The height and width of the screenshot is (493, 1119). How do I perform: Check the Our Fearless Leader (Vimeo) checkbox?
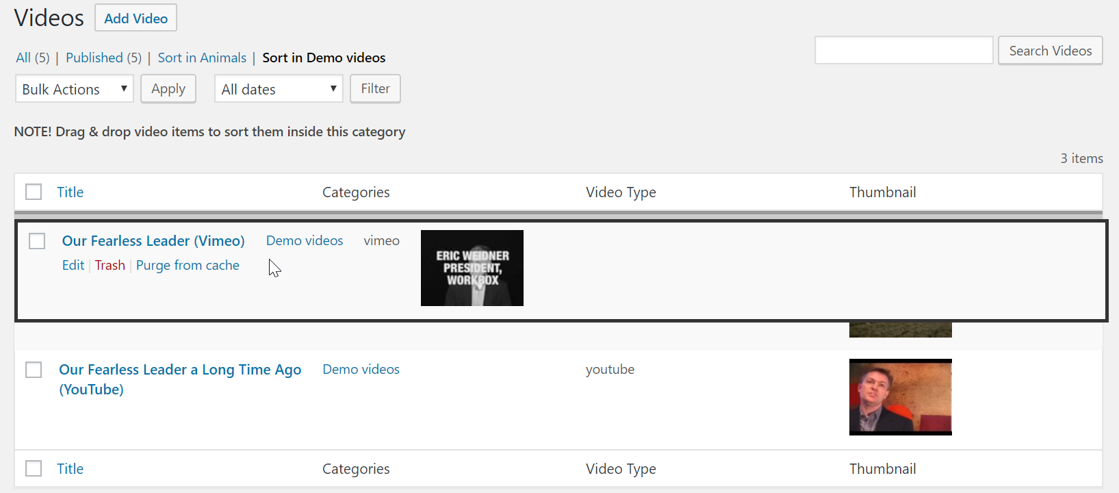click(37, 241)
